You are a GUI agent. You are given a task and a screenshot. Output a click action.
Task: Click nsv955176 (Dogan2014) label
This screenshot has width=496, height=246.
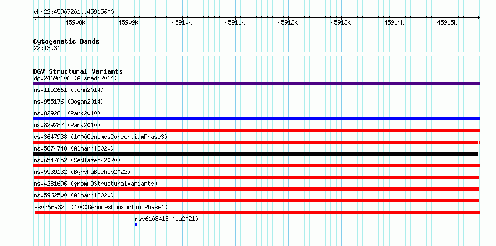[x=69, y=102]
